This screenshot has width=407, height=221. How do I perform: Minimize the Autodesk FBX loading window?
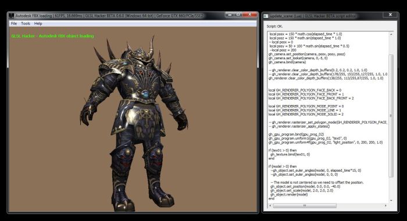click(230, 15)
